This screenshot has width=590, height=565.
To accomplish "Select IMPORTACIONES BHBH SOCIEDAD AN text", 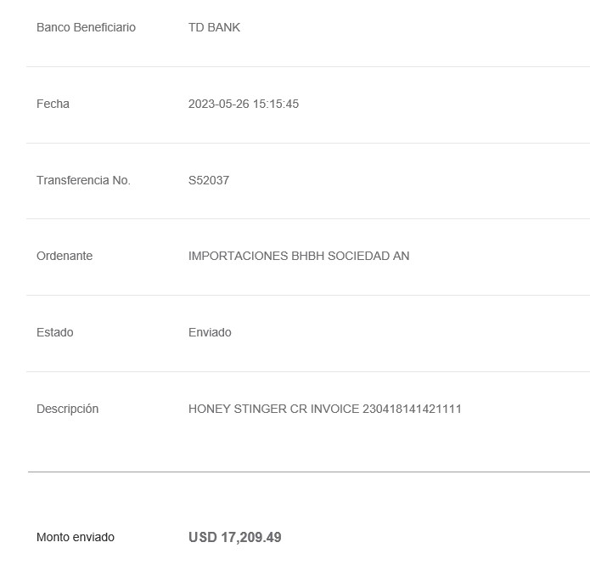I will [299, 256].
